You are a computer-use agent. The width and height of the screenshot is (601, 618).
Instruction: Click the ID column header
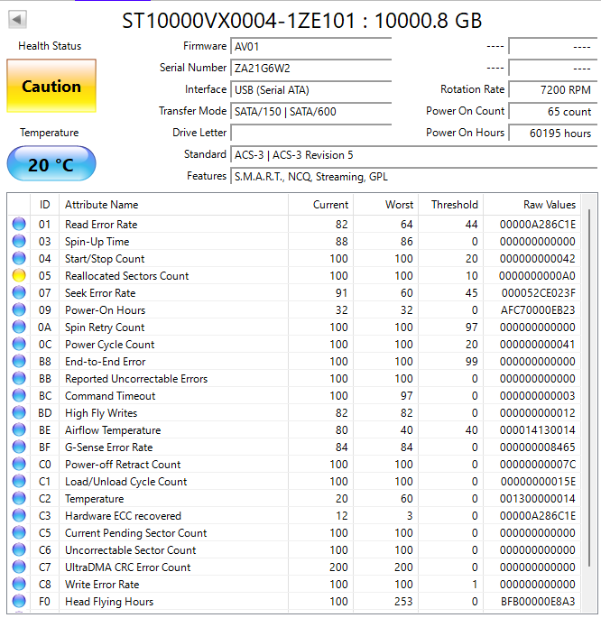coord(44,205)
